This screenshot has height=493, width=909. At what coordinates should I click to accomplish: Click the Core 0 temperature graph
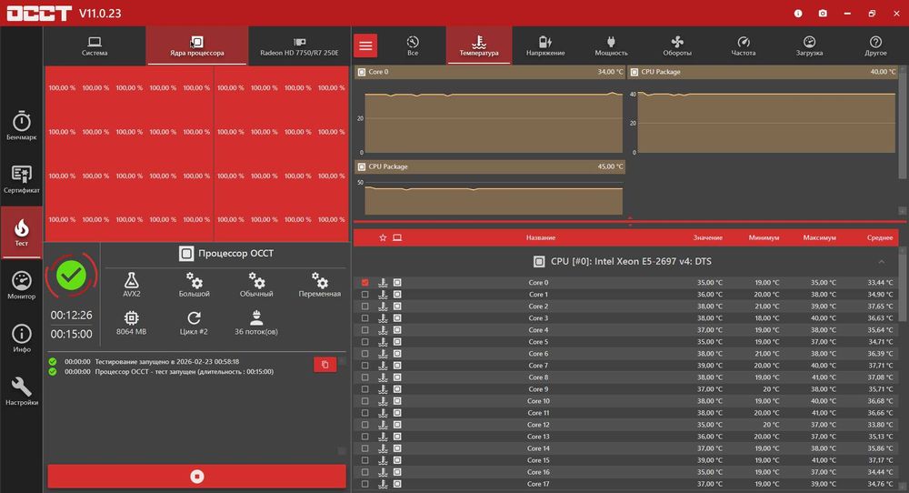click(x=494, y=122)
